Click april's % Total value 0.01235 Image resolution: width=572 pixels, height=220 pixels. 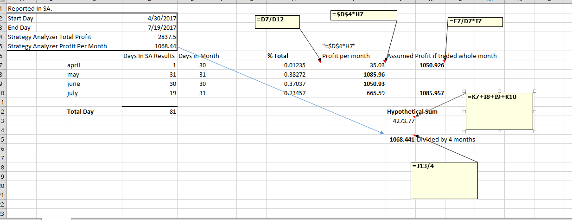pyautogui.click(x=294, y=65)
